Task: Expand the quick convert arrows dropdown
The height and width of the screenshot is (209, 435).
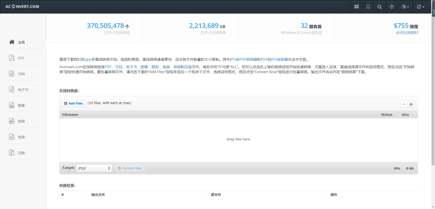Action: pos(420,7)
